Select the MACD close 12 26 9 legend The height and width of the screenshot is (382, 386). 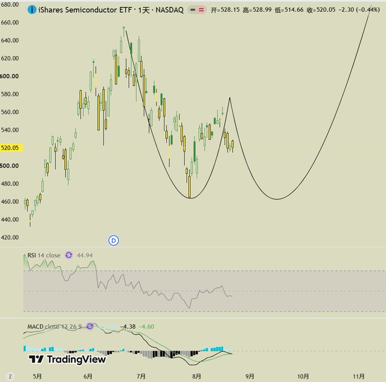[x=54, y=326]
